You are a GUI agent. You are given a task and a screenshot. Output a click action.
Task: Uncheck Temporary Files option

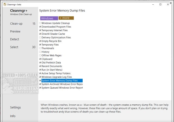tap(40, 45)
